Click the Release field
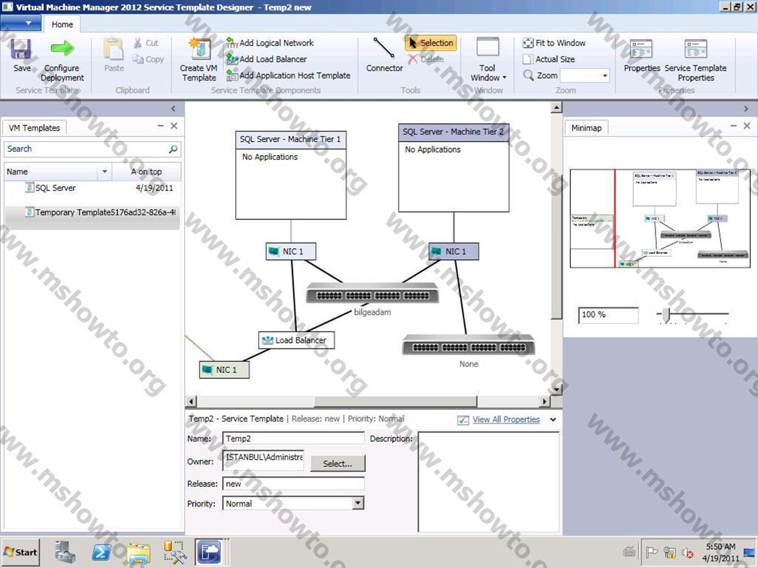 coord(293,483)
